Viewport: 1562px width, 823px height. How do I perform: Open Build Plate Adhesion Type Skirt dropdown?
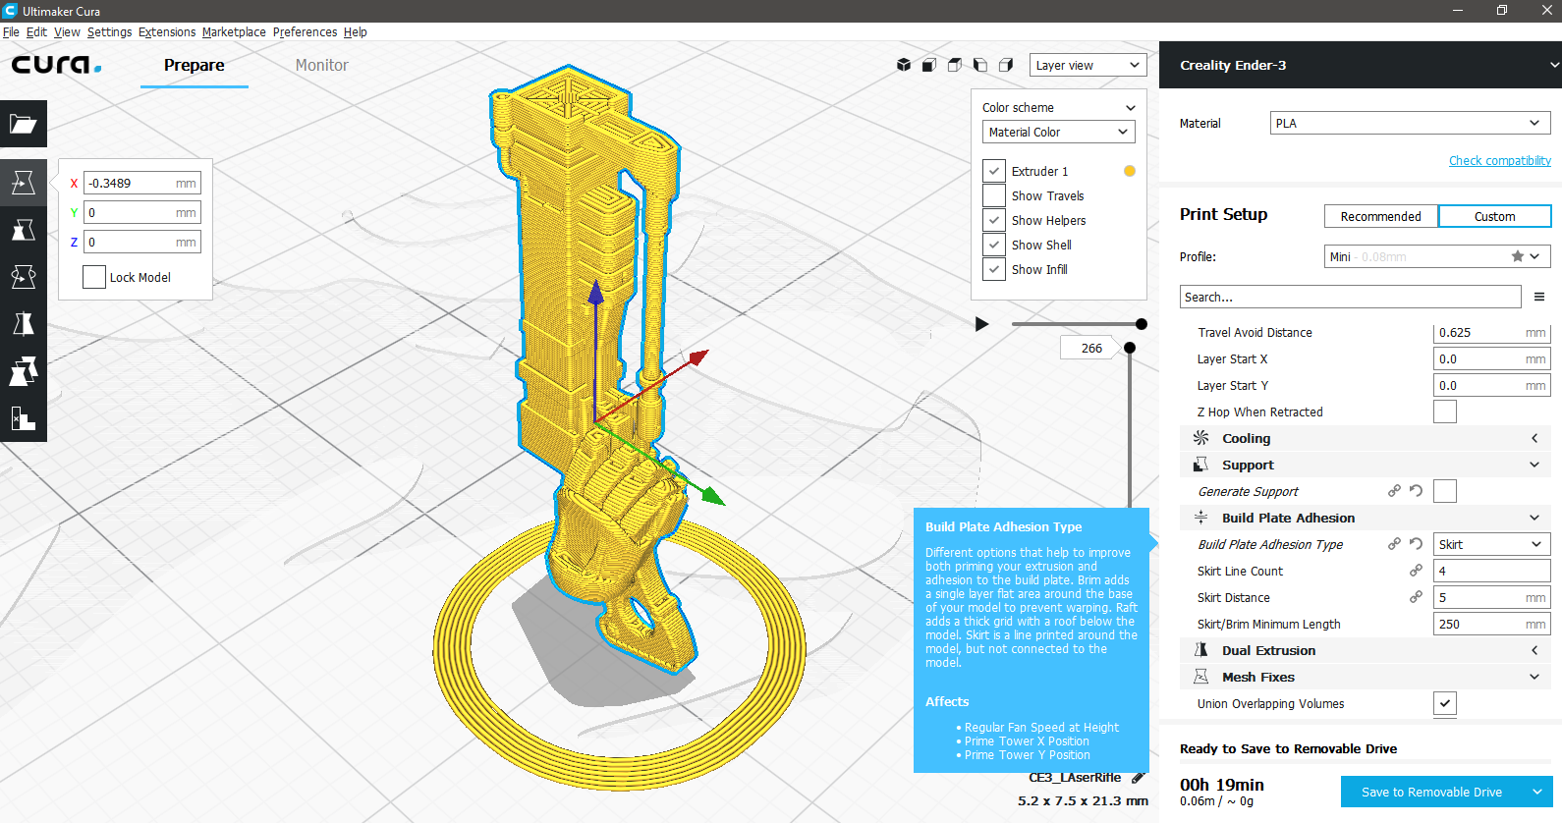(x=1492, y=544)
